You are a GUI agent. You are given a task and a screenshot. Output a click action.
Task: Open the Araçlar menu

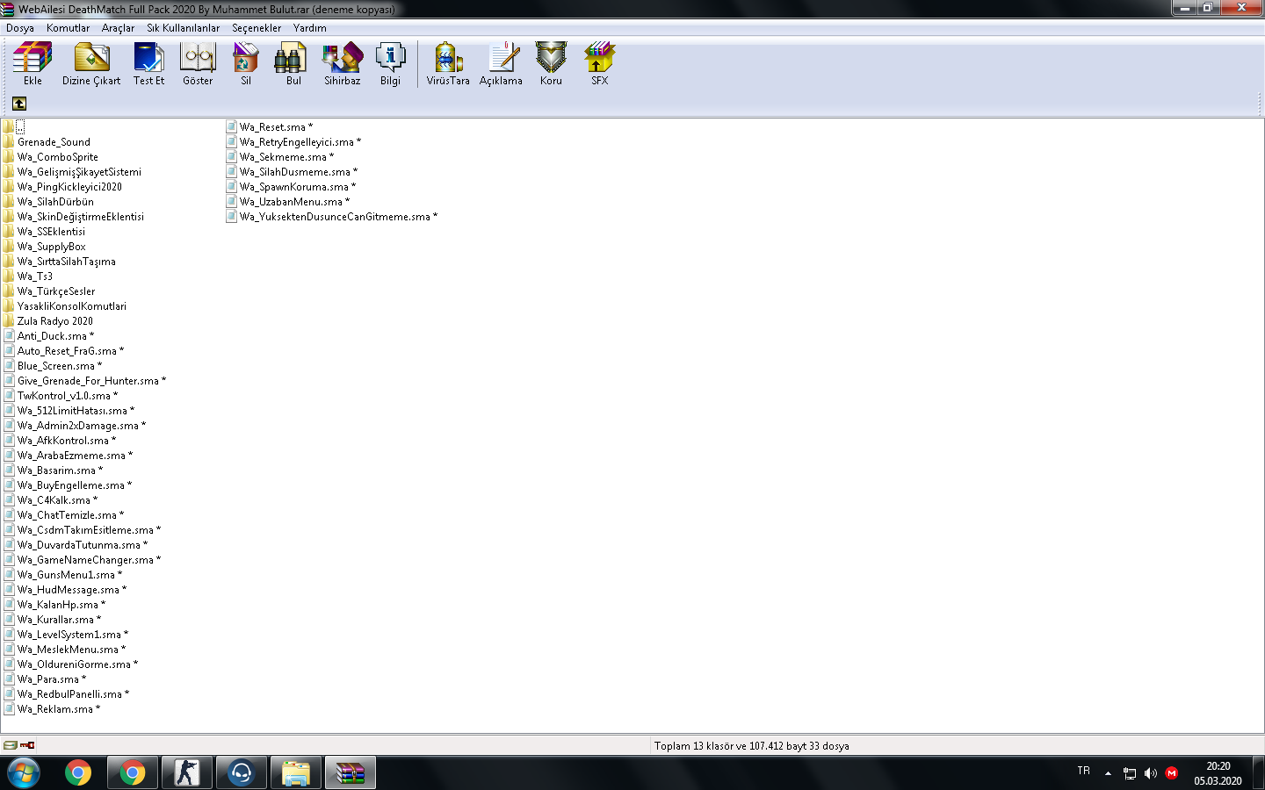(x=118, y=28)
